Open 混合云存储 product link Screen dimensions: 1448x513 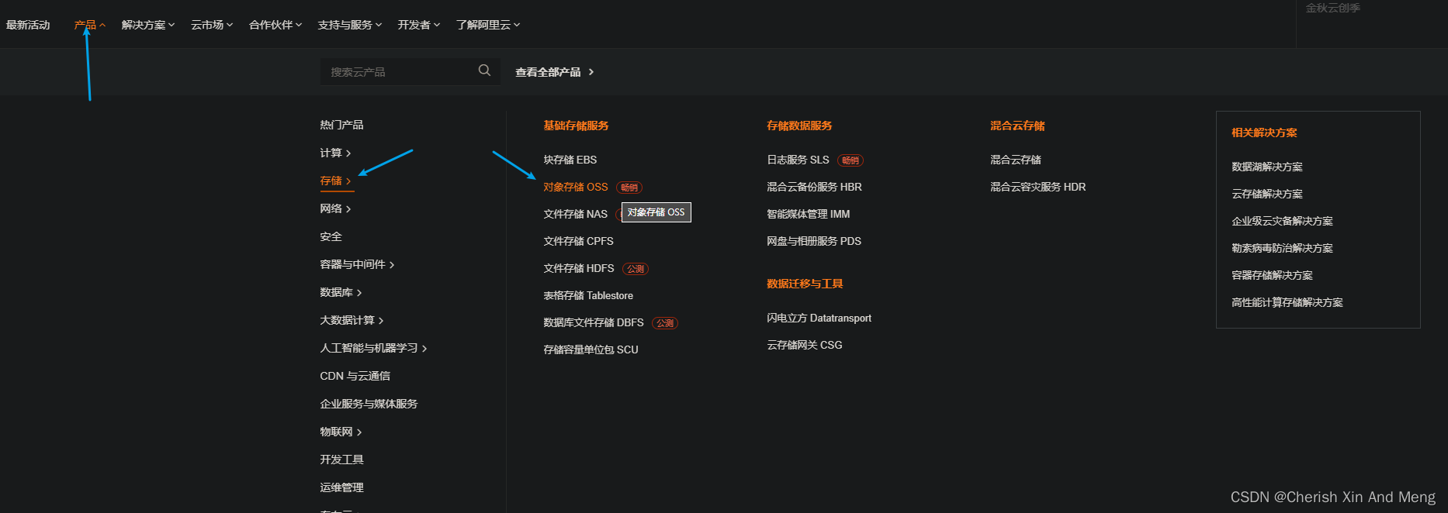[1016, 160]
